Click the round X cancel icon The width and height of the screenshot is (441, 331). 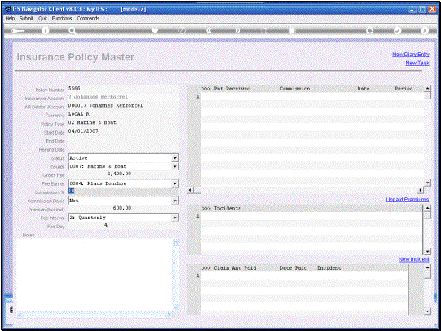point(425,30)
